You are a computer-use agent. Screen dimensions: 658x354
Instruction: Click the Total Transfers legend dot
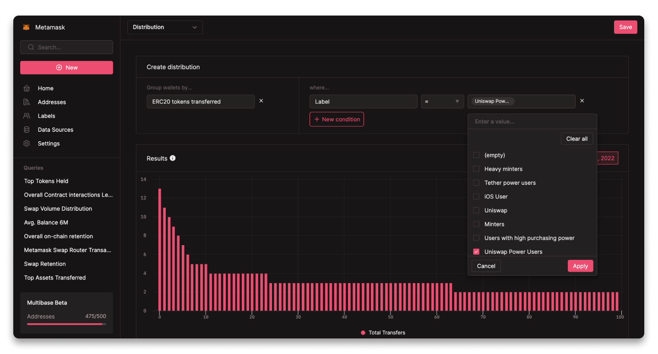pyautogui.click(x=363, y=333)
